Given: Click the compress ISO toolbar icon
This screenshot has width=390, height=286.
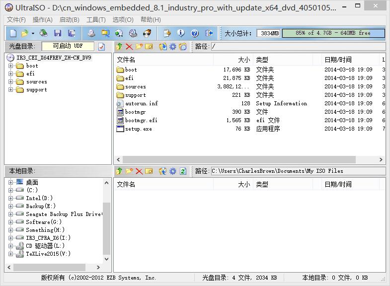Looking at the screenshot, I should pos(105,33).
